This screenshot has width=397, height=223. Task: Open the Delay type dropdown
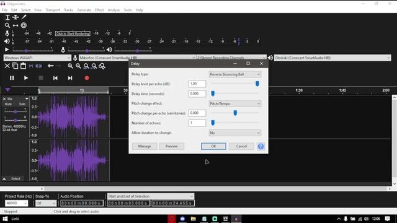tap(234, 74)
